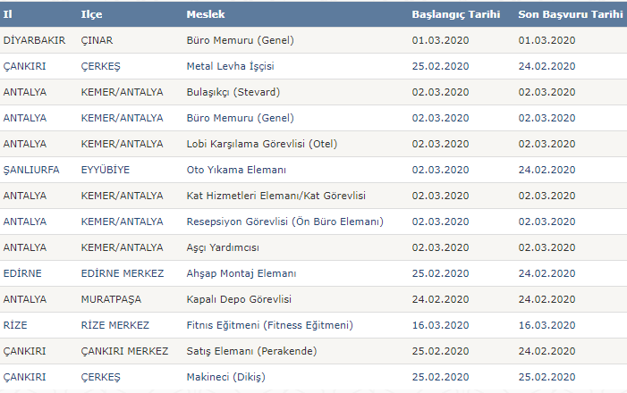Select the Satış Elemanı (Perakende) job

coord(251,351)
